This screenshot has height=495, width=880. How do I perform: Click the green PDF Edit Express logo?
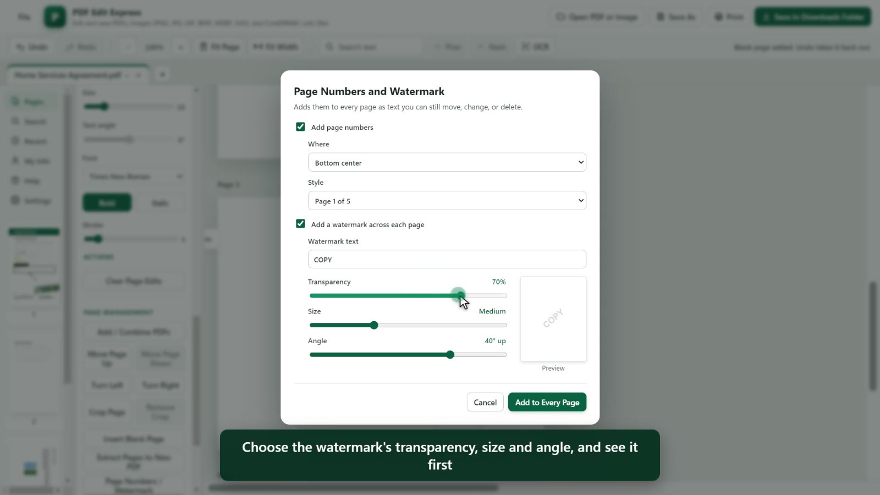(x=55, y=16)
